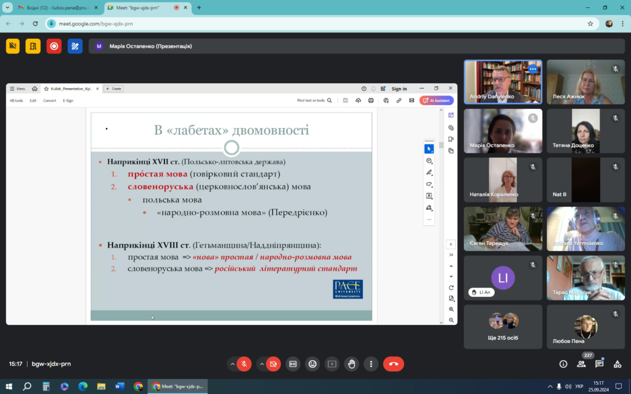631x394 pixels.
Task: Raise hand in the meeting
Action: (x=351, y=364)
